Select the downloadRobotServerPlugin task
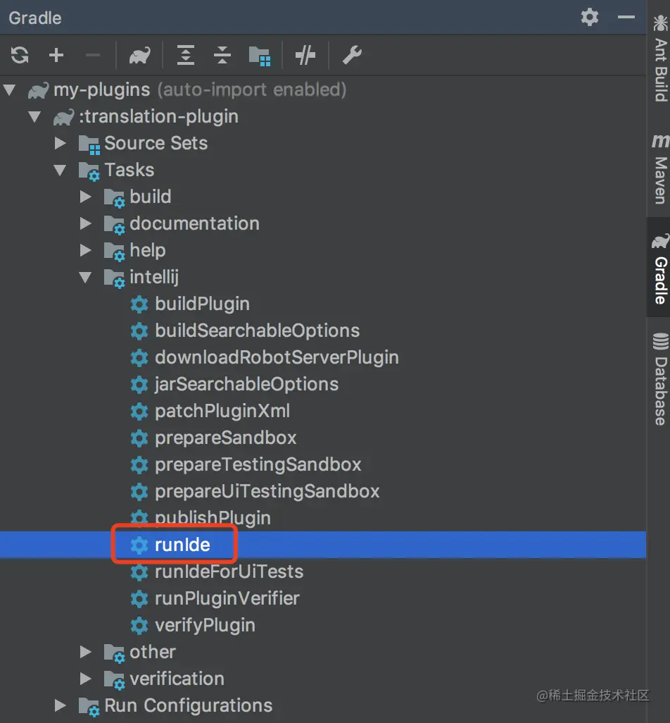The width and height of the screenshot is (670, 723). [x=277, y=357]
